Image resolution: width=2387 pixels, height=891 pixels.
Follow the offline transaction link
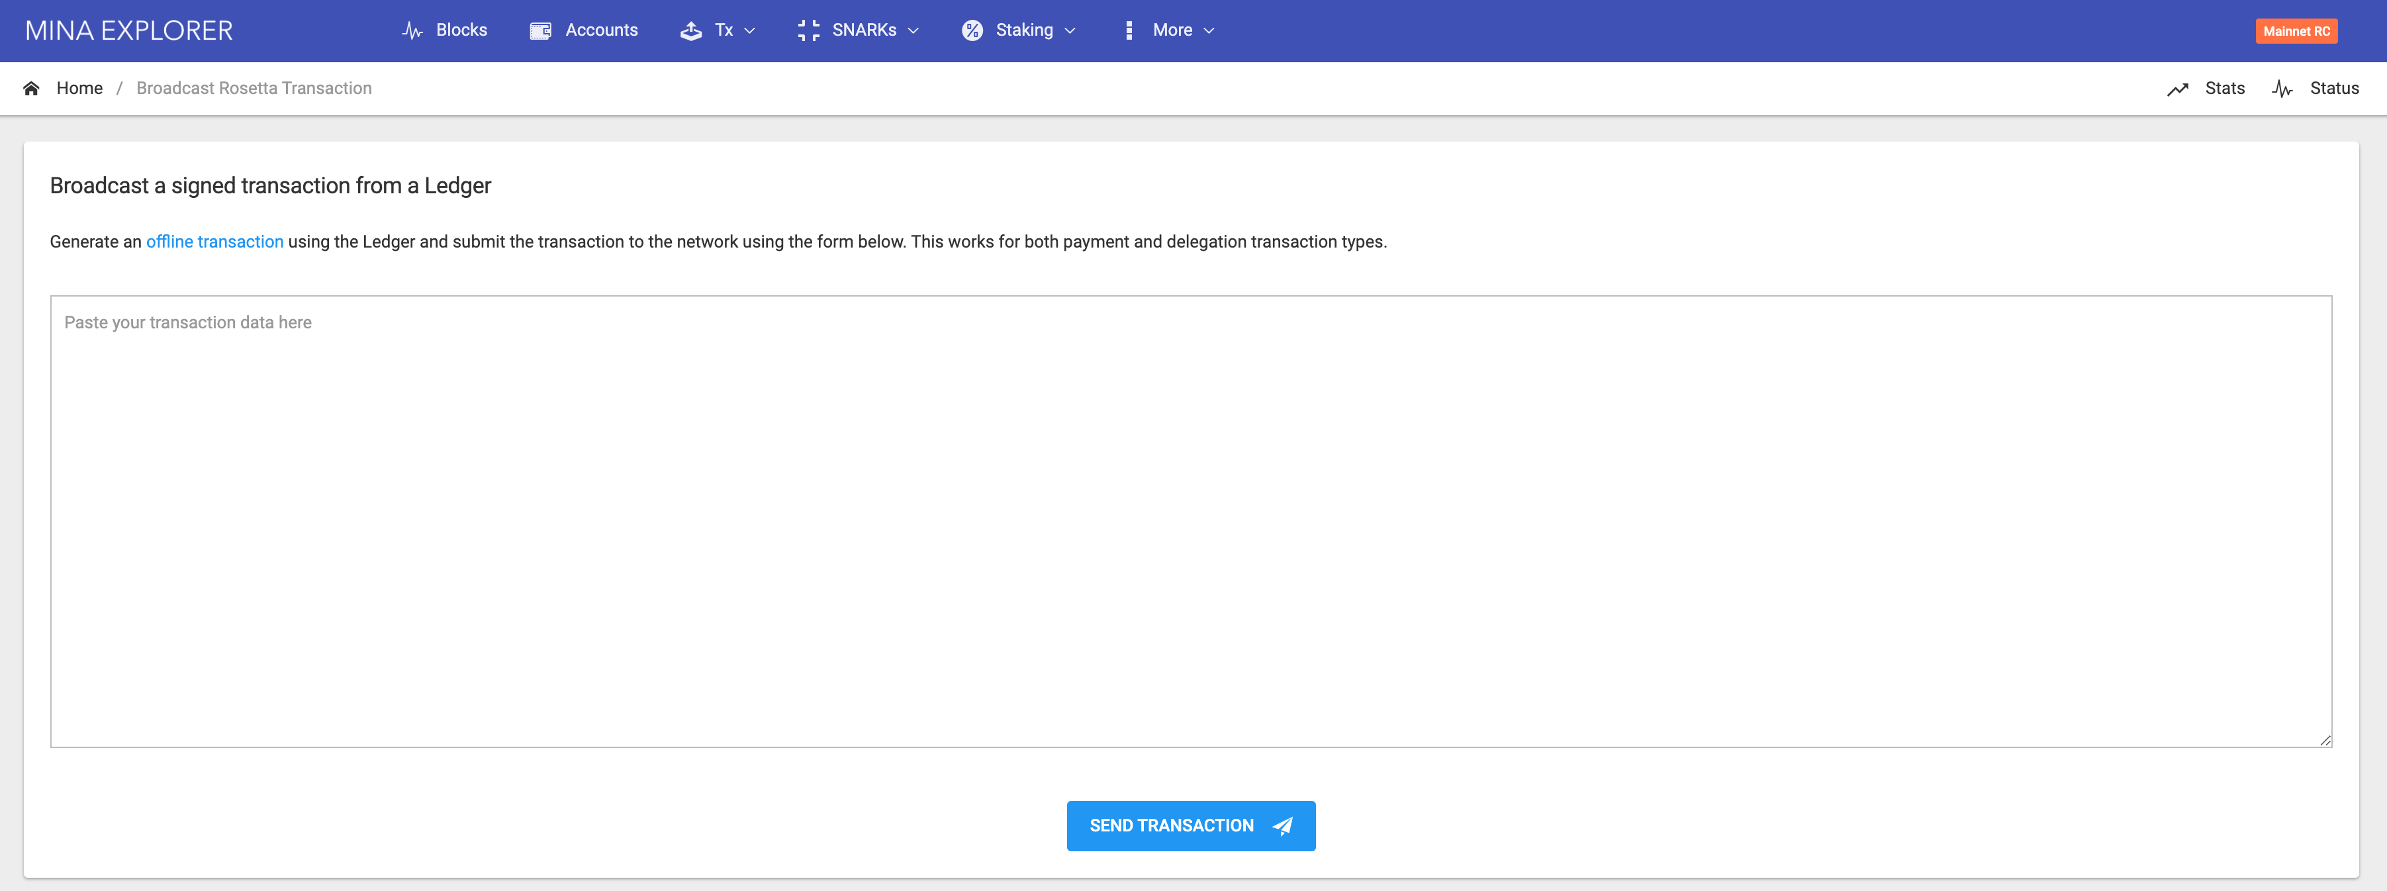(215, 242)
